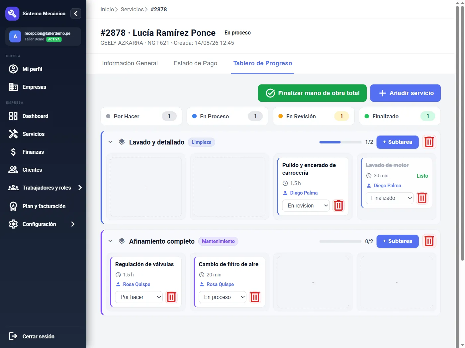Click Diego Palma on Lavado de motor card
Image resolution: width=465 pixels, height=348 pixels.
point(387,186)
